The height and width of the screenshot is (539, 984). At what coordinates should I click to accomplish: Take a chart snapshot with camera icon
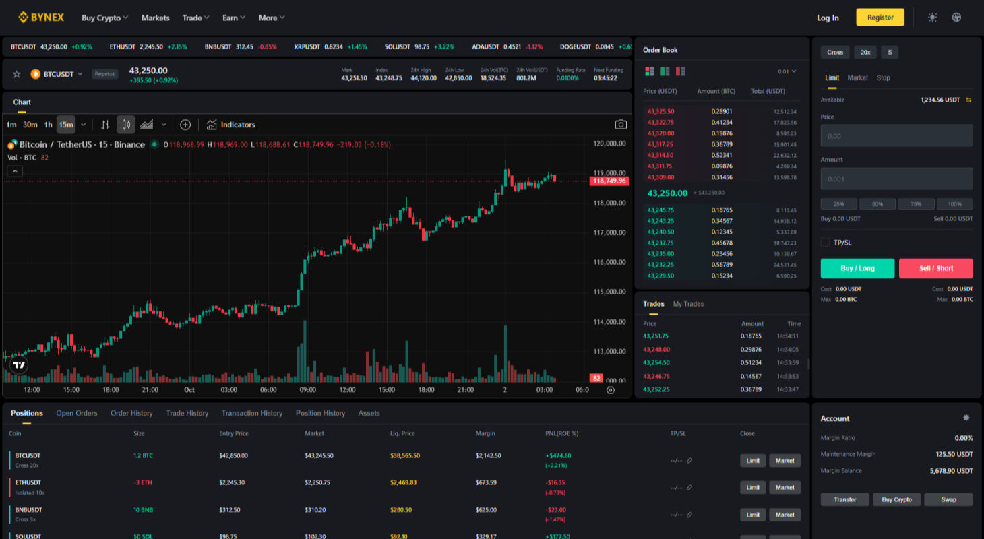pyautogui.click(x=620, y=125)
